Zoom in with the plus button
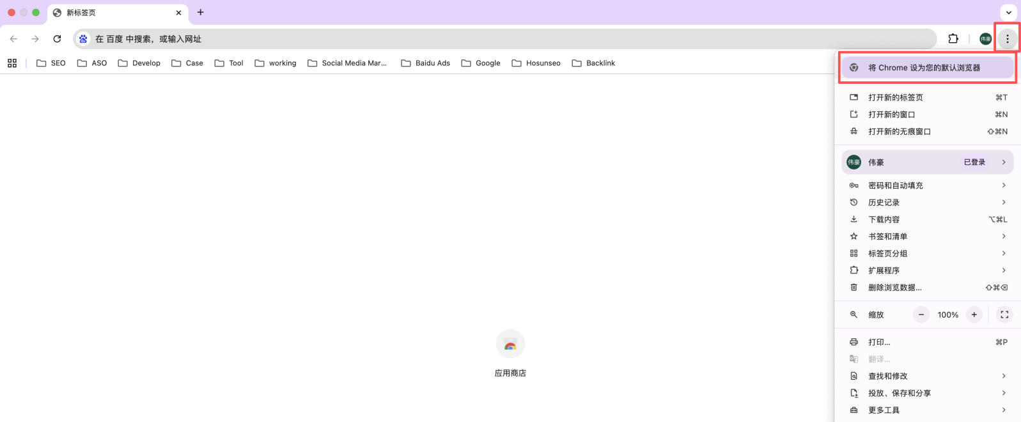 (x=974, y=315)
